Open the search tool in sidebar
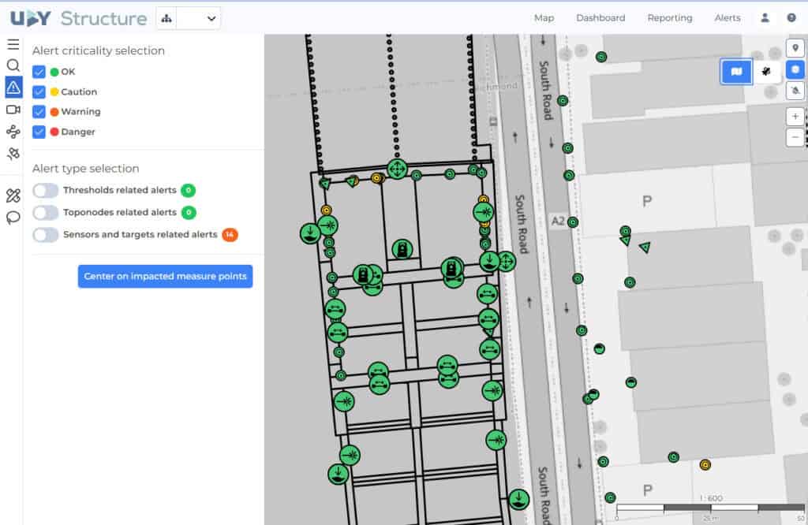Image resolution: width=808 pixels, height=525 pixels. 11,66
